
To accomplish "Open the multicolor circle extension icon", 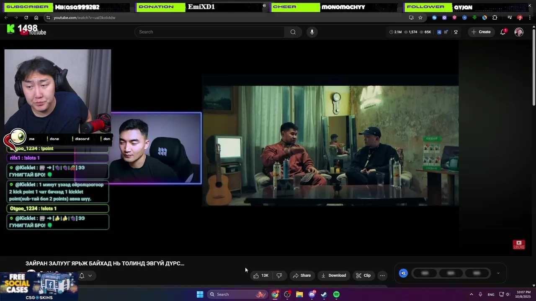I will [484, 18].
